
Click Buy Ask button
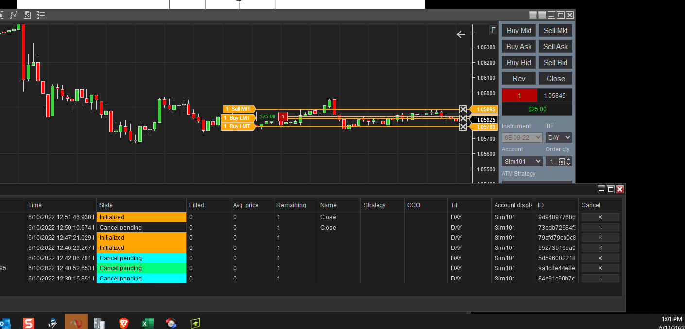[519, 47]
